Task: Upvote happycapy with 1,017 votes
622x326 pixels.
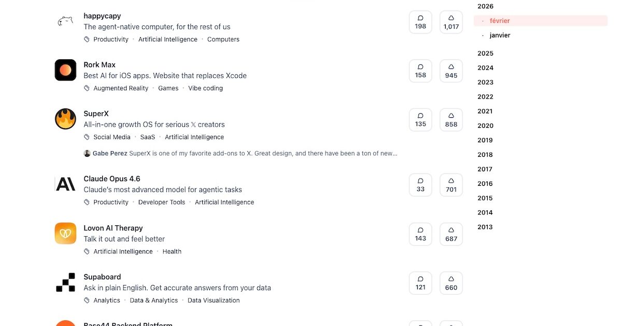Action: (451, 21)
